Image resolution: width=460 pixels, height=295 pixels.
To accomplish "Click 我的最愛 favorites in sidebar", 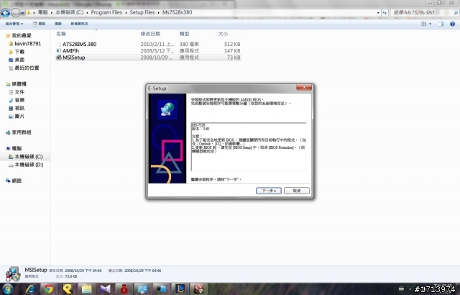I will [22, 35].
